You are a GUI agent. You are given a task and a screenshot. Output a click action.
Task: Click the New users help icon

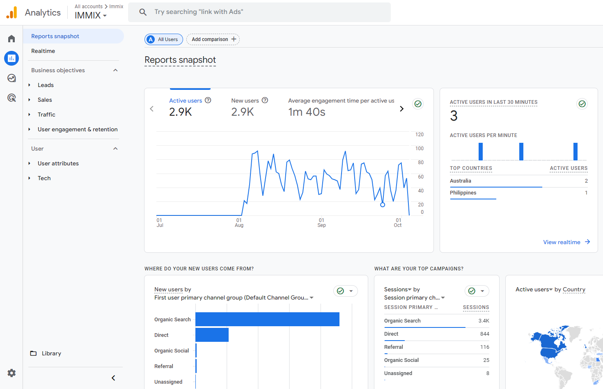click(x=265, y=101)
